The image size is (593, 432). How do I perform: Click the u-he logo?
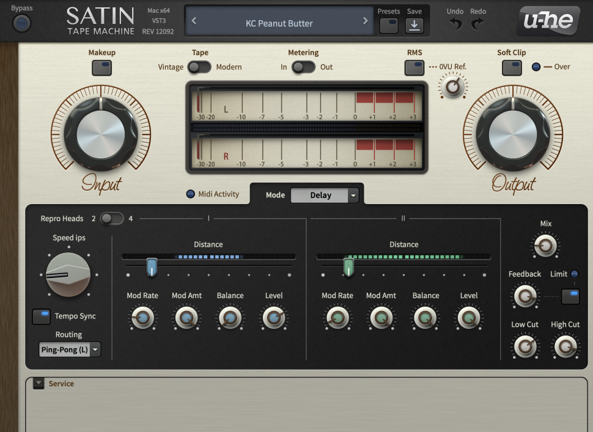pyautogui.click(x=548, y=21)
